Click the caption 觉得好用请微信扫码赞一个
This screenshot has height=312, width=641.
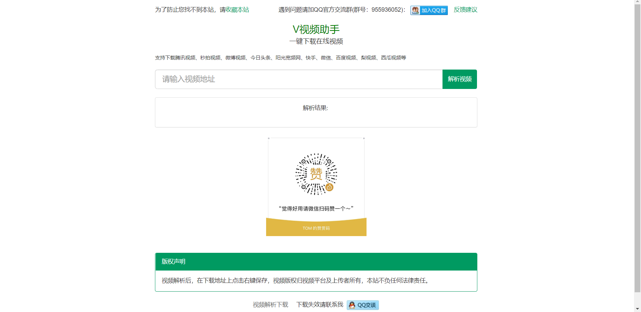coord(316,209)
